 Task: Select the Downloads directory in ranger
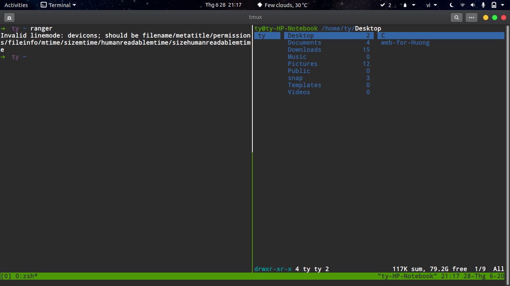click(x=304, y=50)
